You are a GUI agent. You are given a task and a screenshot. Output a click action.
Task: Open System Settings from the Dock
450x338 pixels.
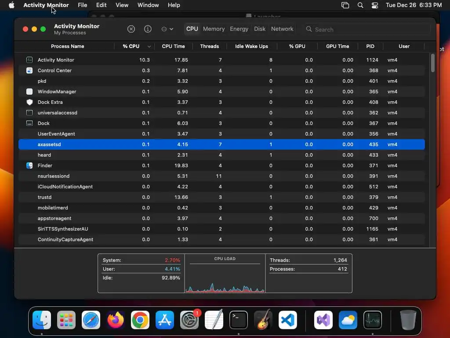189,320
